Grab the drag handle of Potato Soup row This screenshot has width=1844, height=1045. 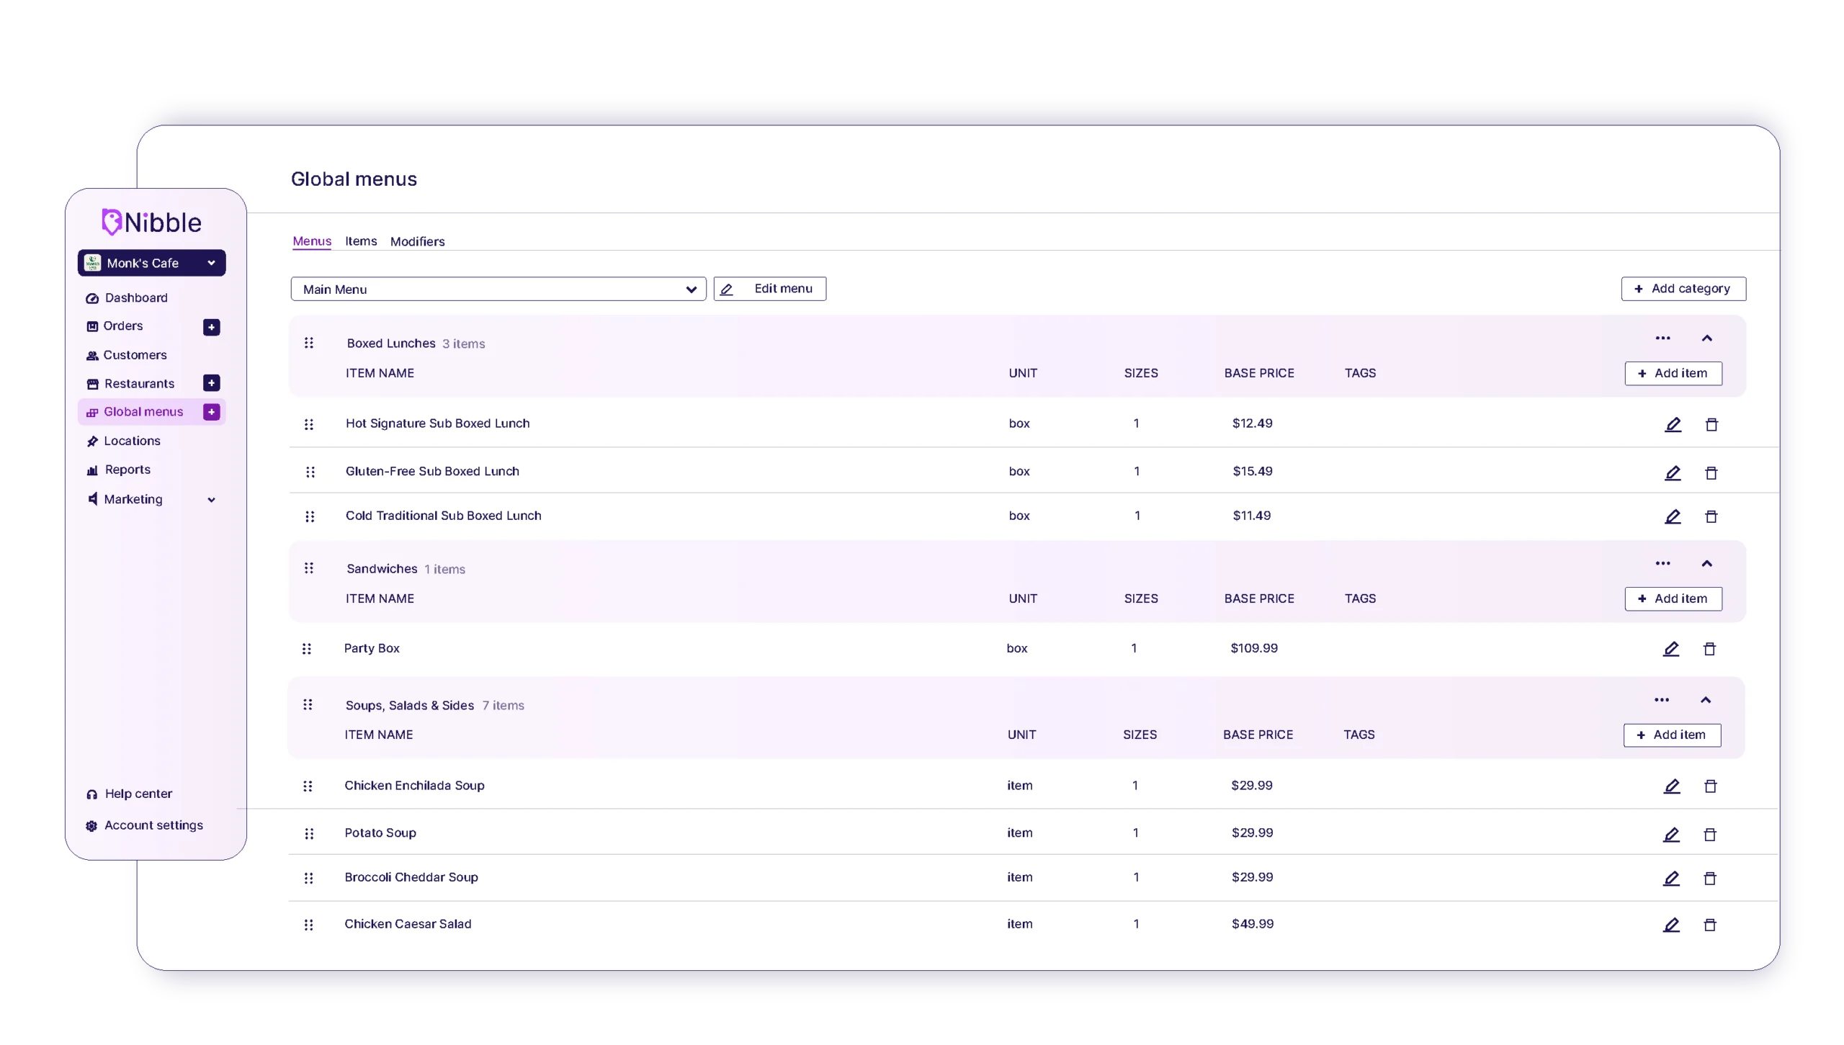[x=309, y=834]
